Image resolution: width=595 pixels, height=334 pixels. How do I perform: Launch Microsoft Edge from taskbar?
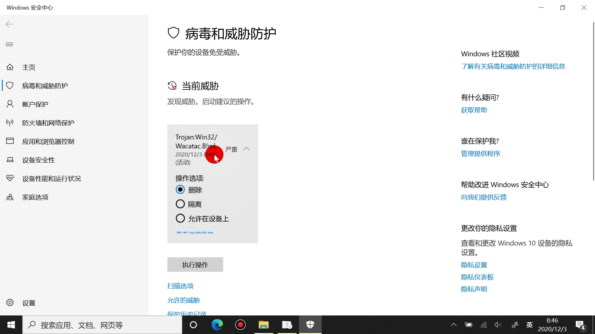[x=217, y=325]
